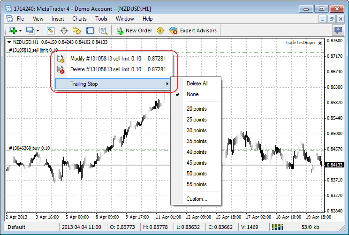This screenshot has height=235, width=349.
Task: Click the yellow MetaQuotes warning diamond icon
Action: pyautogui.click(x=160, y=30)
